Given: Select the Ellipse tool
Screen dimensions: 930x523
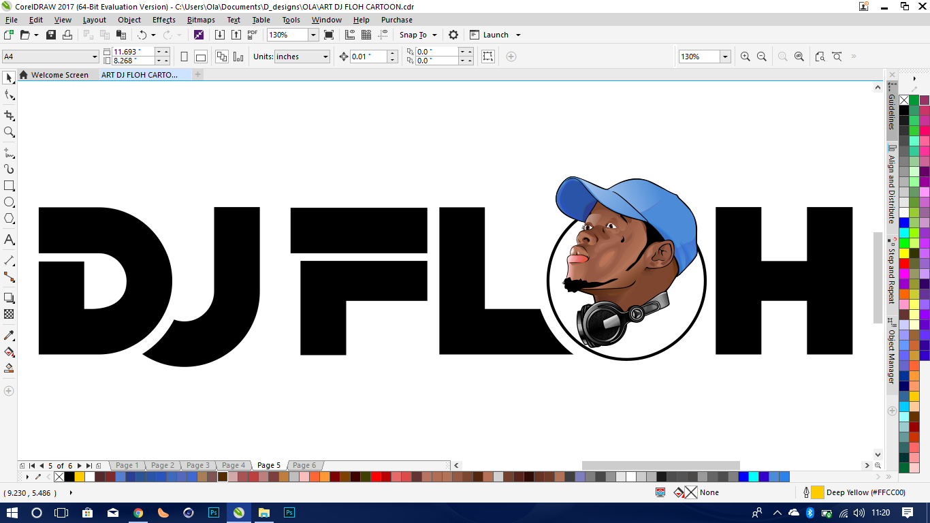Looking at the screenshot, I should [x=9, y=202].
